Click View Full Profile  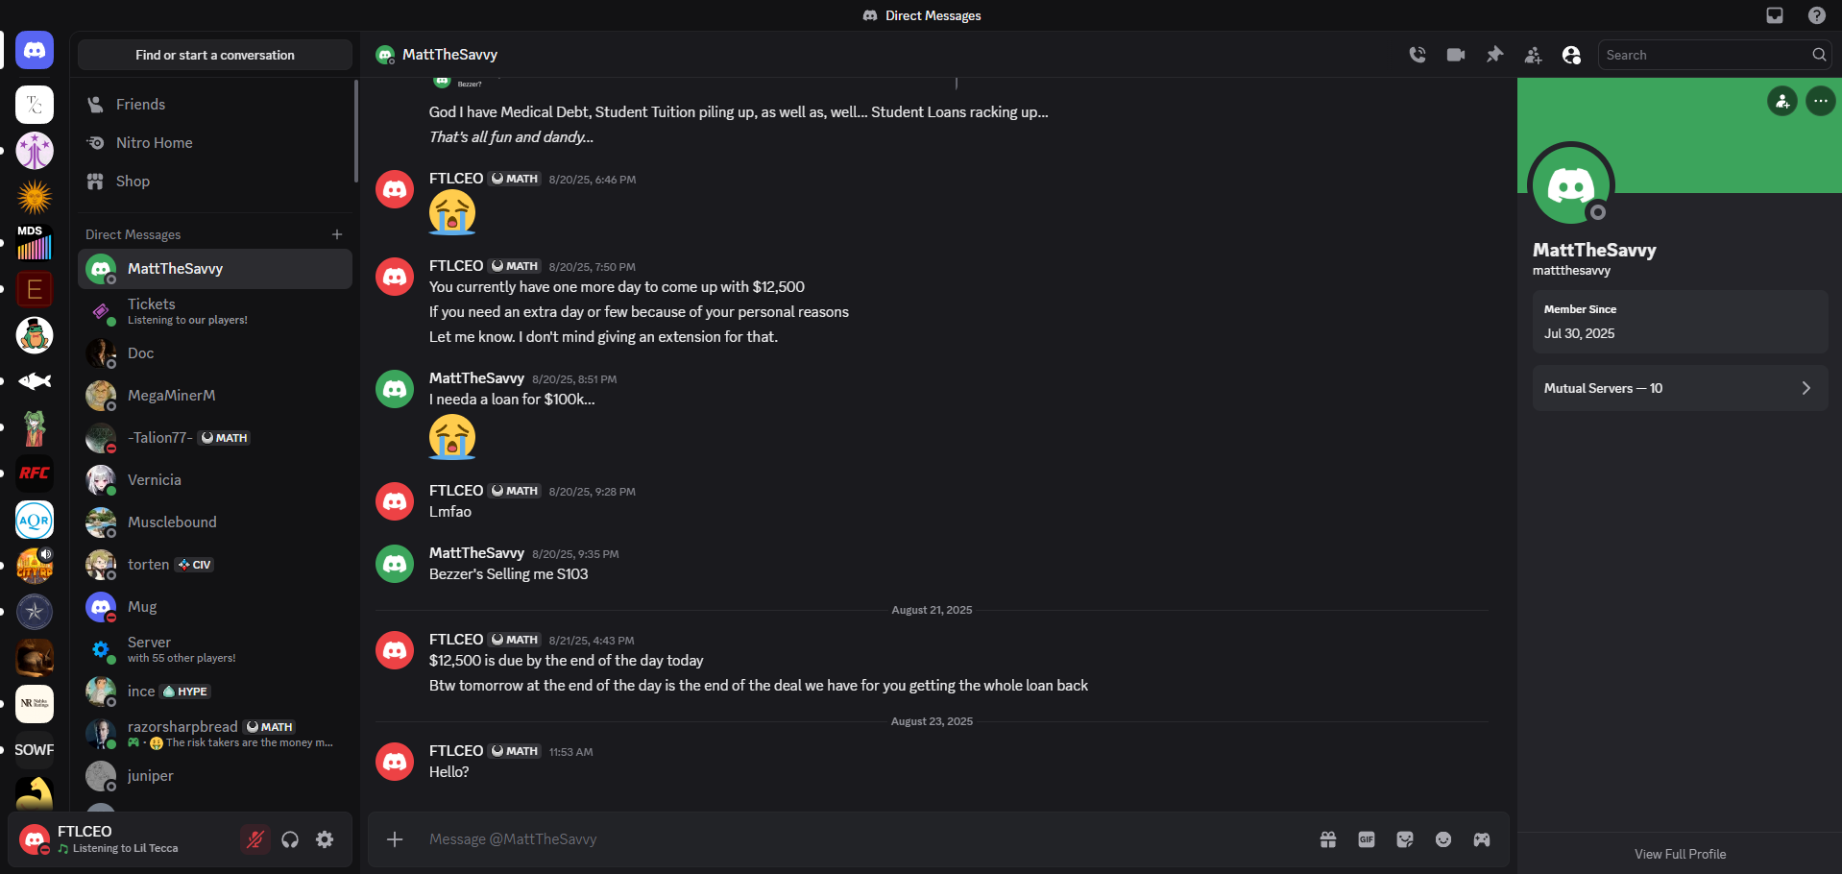1680,854
